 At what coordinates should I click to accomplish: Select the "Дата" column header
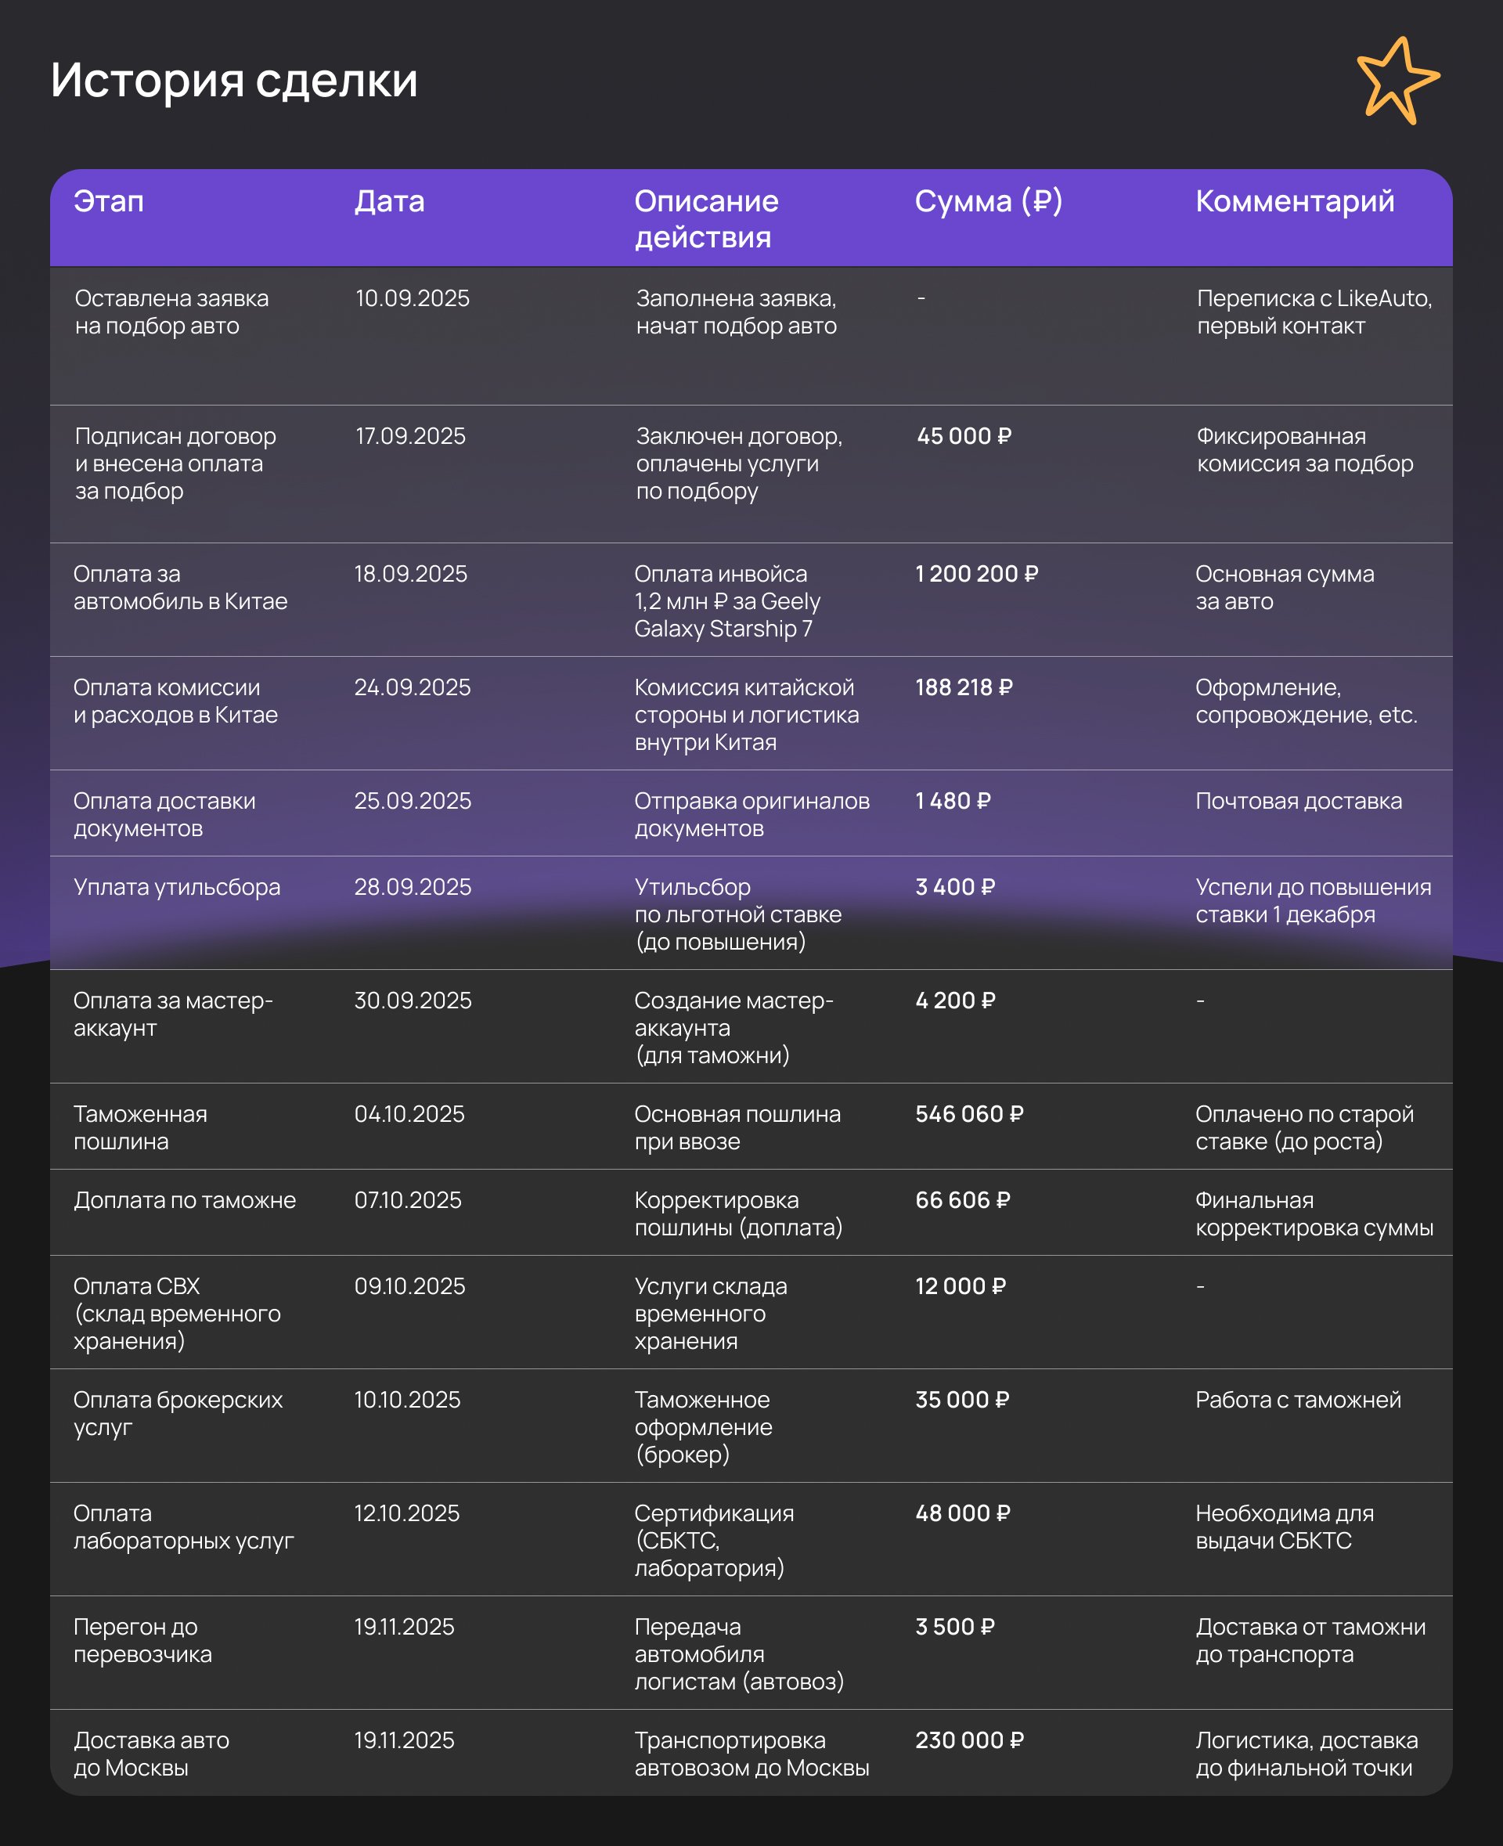pos(389,201)
